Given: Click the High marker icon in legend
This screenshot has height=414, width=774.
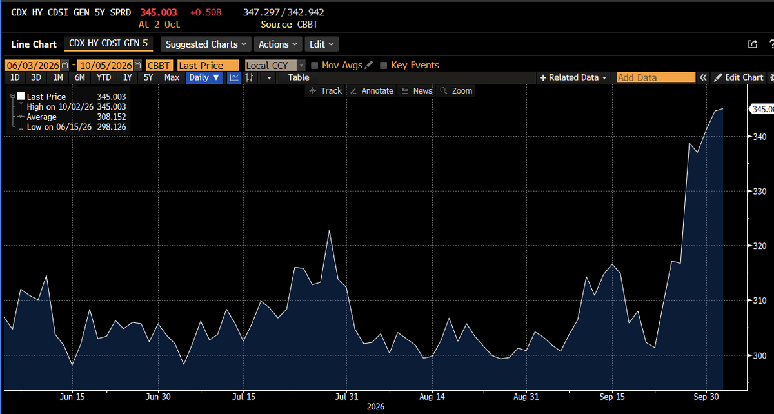Looking at the screenshot, I should coord(21,106).
